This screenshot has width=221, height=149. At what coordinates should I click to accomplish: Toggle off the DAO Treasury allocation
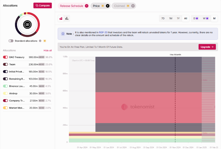click(5, 57)
